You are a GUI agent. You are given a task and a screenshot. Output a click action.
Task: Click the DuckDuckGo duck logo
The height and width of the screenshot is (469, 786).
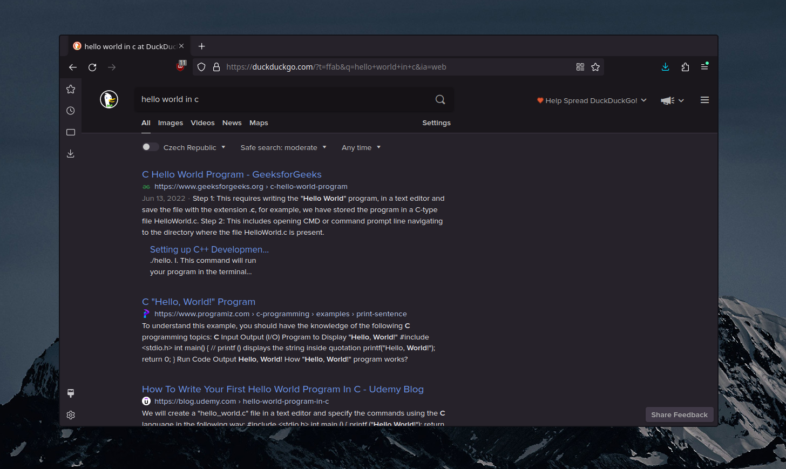coord(109,99)
